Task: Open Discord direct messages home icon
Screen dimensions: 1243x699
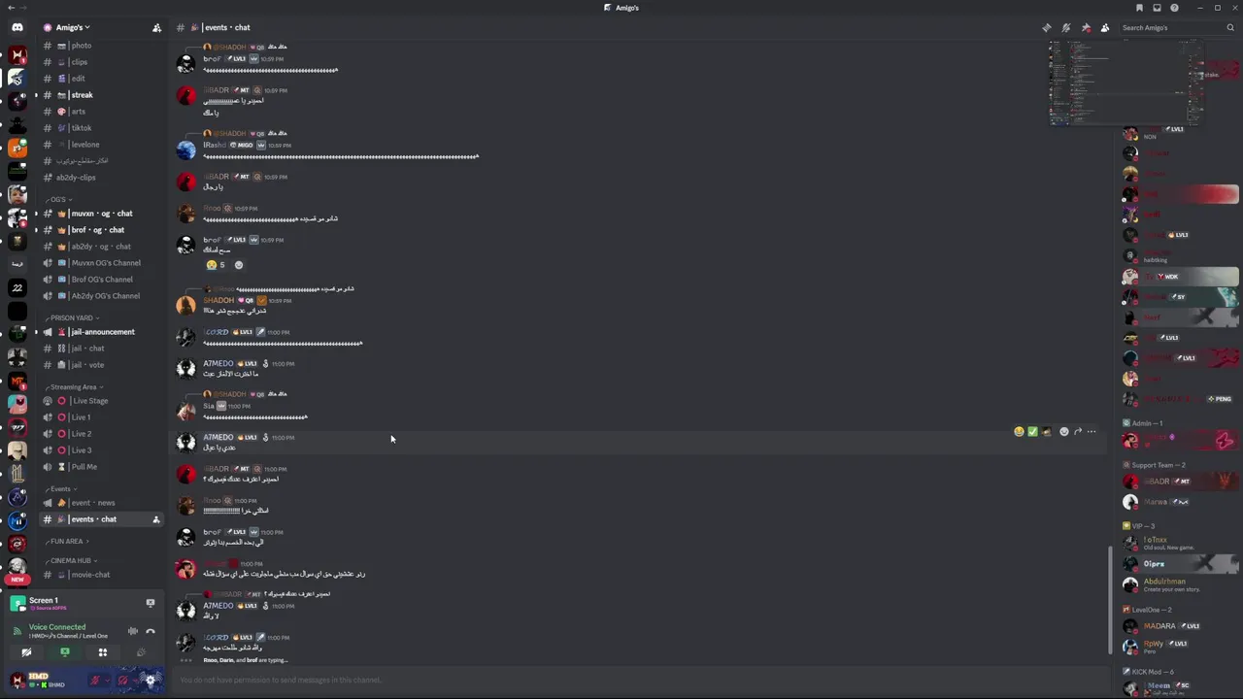Action: pos(17,27)
